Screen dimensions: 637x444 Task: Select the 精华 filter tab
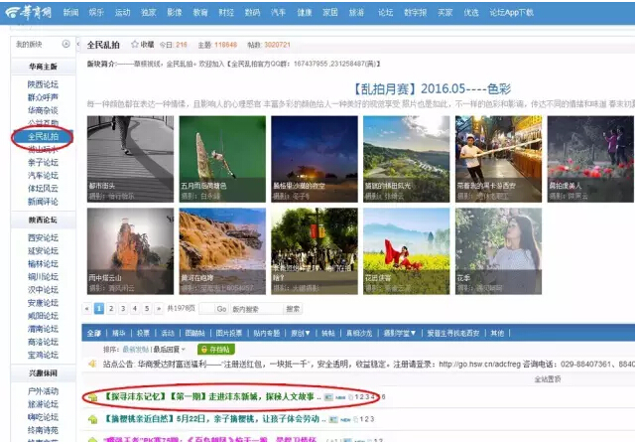tap(119, 333)
